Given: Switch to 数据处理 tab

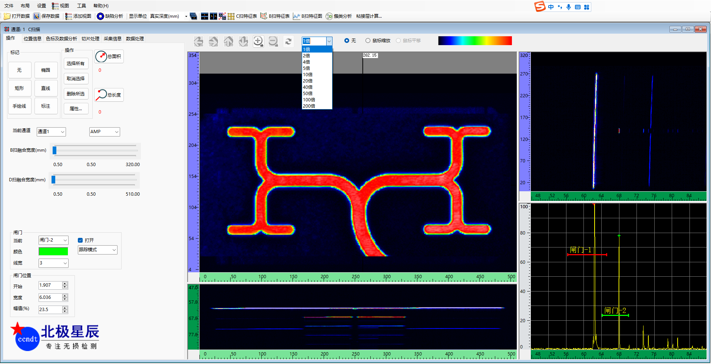Looking at the screenshot, I should pyautogui.click(x=135, y=39).
